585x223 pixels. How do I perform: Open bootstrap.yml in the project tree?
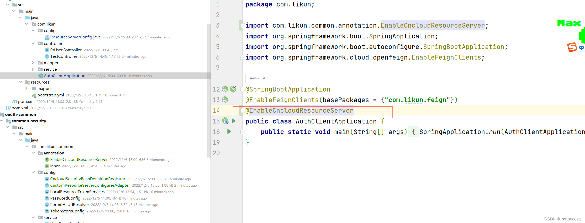(x=51, y=95)
